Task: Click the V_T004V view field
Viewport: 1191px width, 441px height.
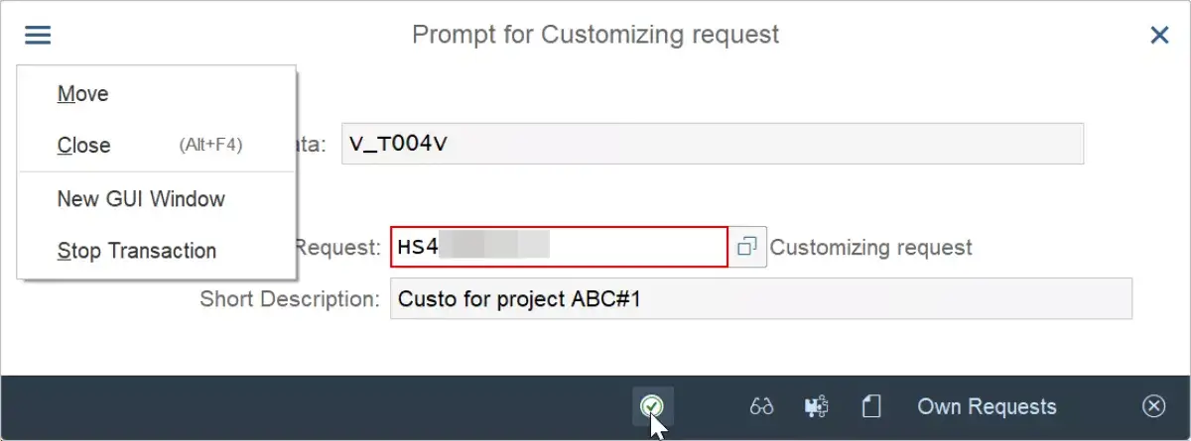Action: point(713,144)
